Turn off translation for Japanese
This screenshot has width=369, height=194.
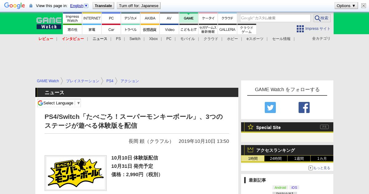pyautogui.click(x=139, y=6)
